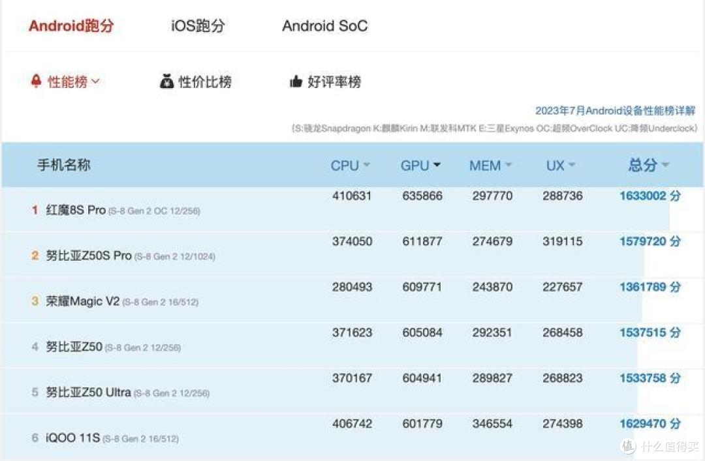The width and height of the screenshot is (705, 461).
Task: Click the 手机名称 column header
Action: pyautogui.click(x=64, y=165)
